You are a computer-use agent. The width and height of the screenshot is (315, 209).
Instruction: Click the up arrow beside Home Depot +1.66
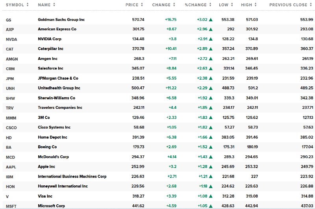[211, 137]
